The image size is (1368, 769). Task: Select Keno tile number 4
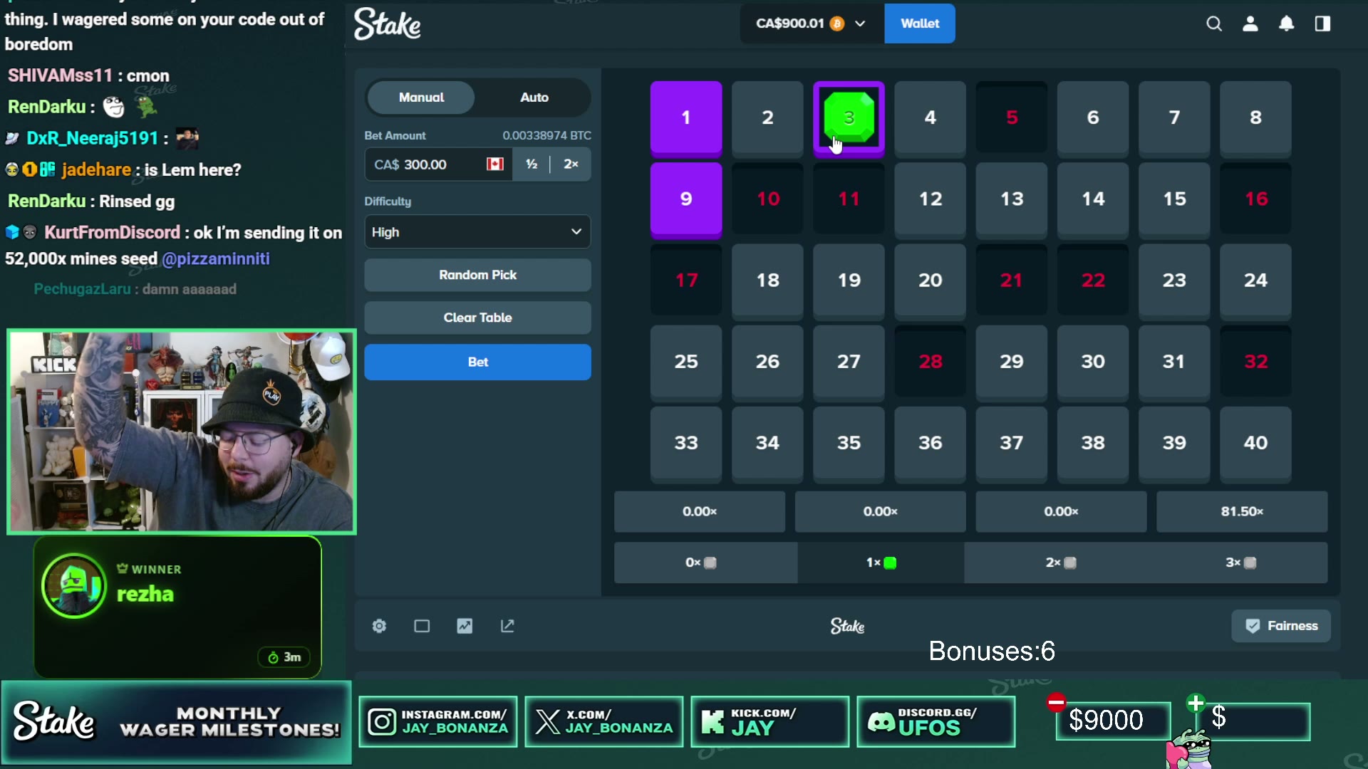click(x=930, y=117)
